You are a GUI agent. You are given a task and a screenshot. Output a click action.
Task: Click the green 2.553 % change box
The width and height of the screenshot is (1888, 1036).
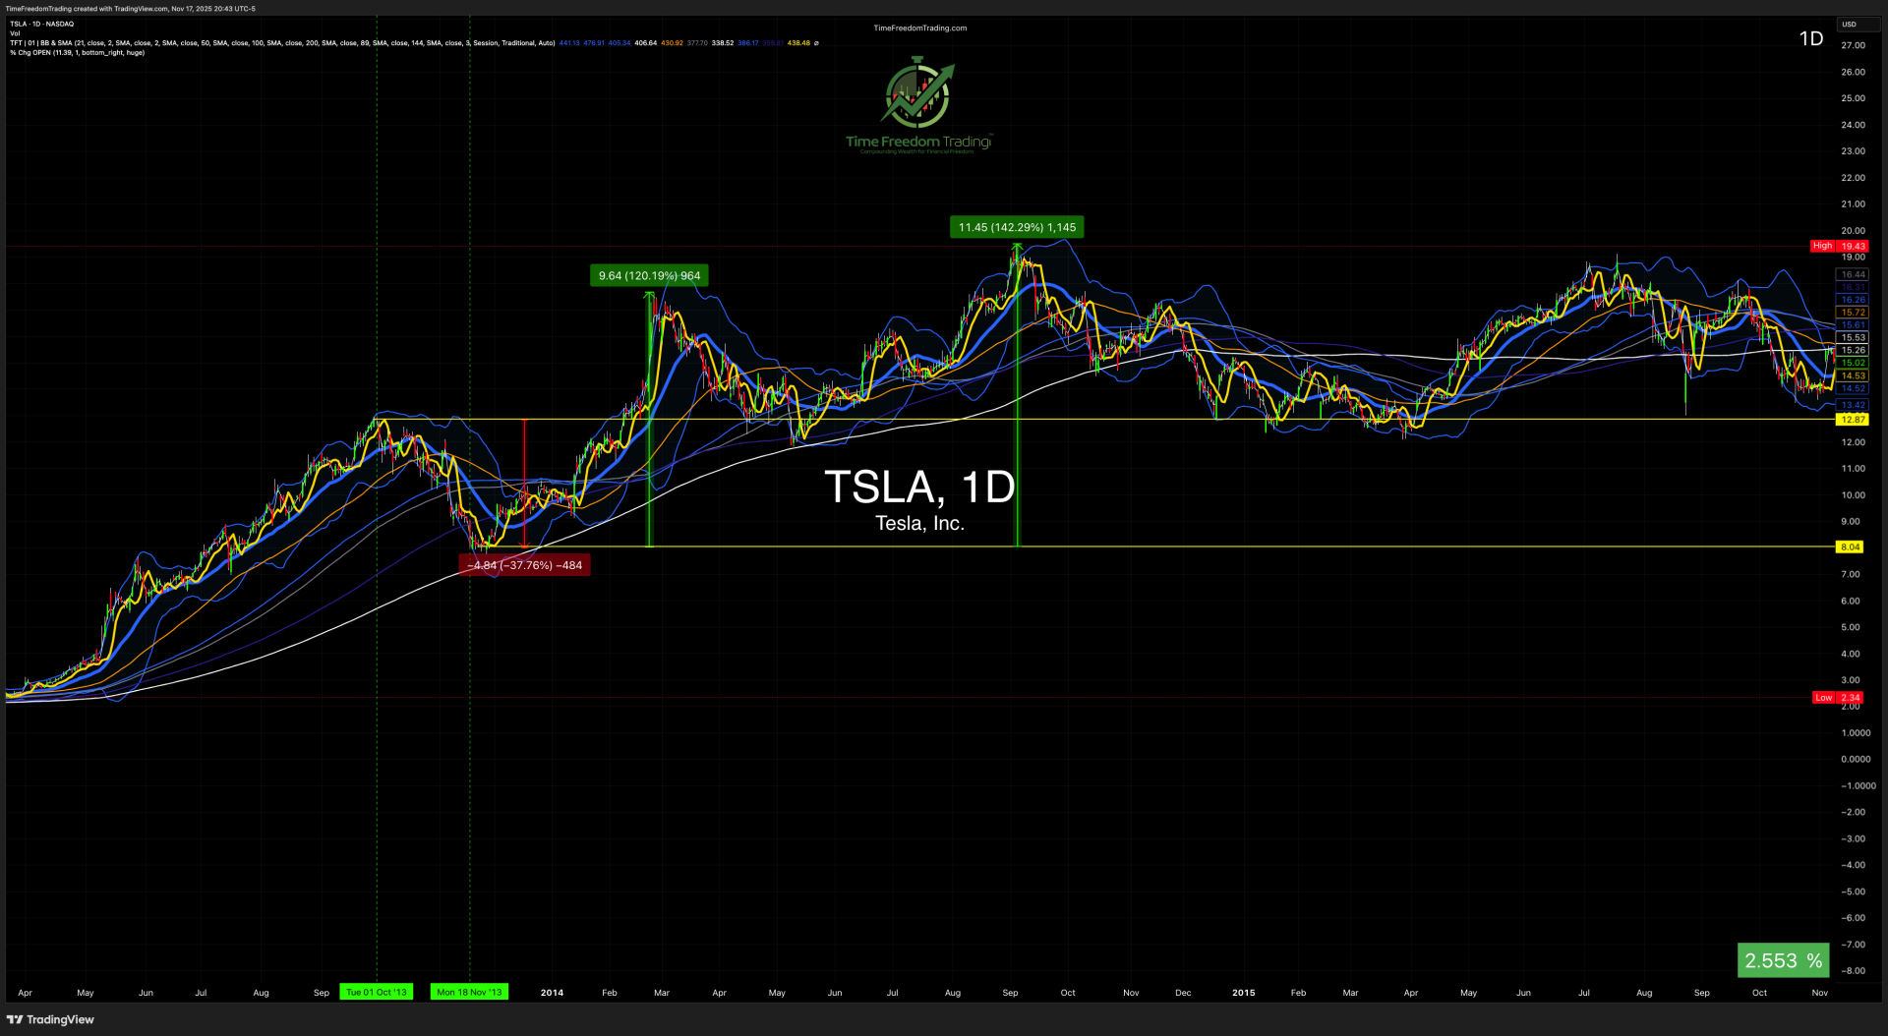(x=1783, y=960)
